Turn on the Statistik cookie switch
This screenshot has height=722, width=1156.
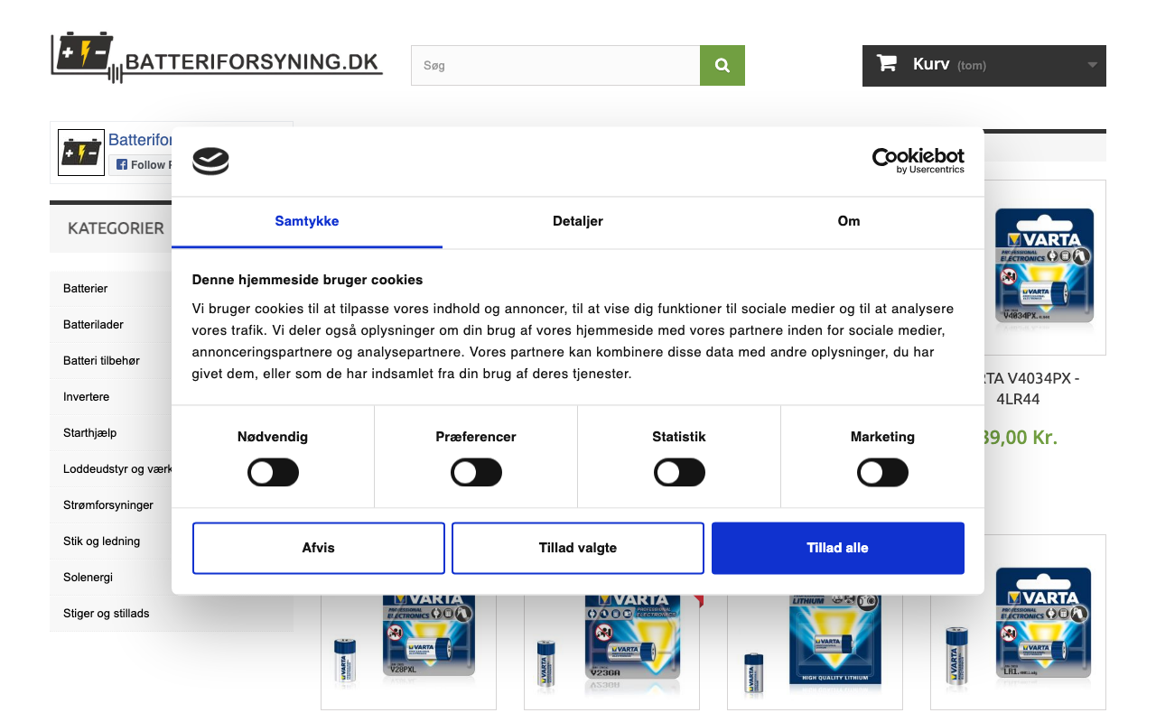[x=679, y=473]
